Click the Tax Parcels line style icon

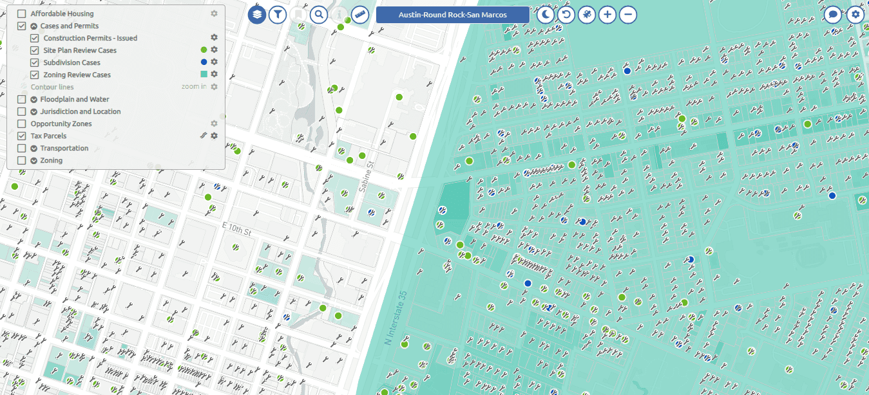[x=204, y=136]
